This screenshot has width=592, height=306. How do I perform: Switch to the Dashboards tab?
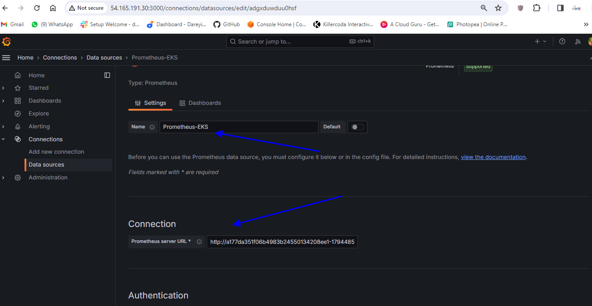200,103
